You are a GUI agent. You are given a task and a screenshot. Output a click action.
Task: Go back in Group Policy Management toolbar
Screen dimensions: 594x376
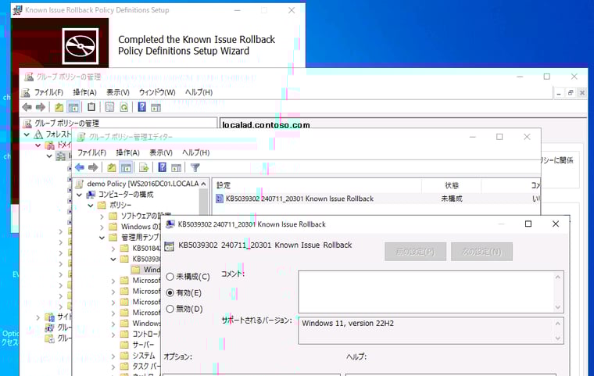(27, 107)
